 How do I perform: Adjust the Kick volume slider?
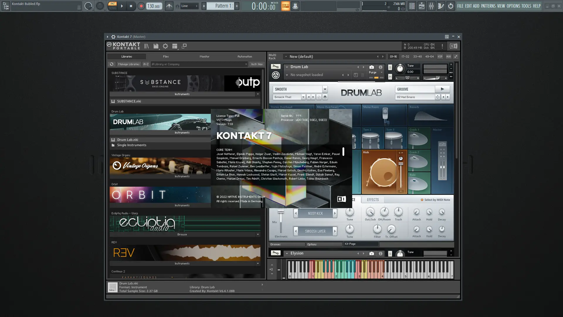(x=401, y=164)
